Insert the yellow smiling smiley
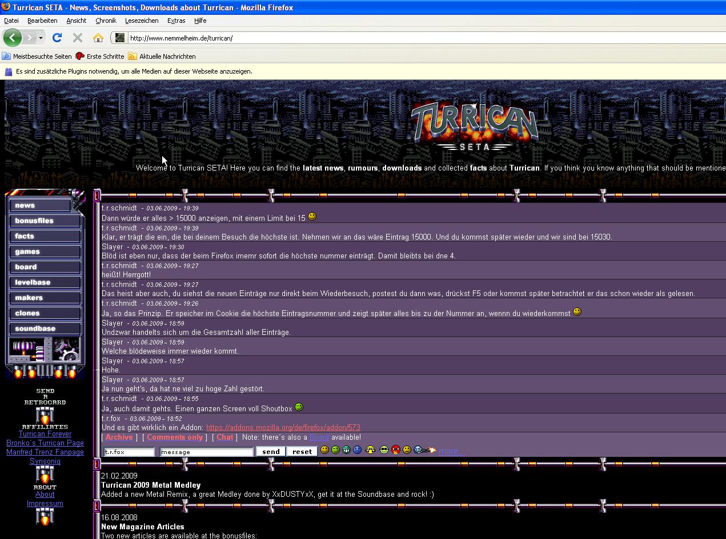 (x=324, y=450)
